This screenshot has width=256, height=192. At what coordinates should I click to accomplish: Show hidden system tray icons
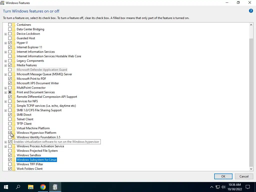click(211, 187)
